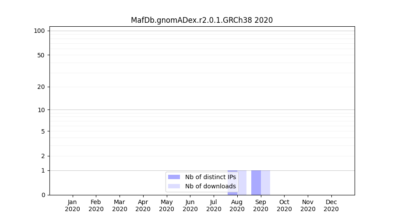The image size is (394, 219).
Task: Select the Dec 2020 x-axis label
Action: [331, 205]
